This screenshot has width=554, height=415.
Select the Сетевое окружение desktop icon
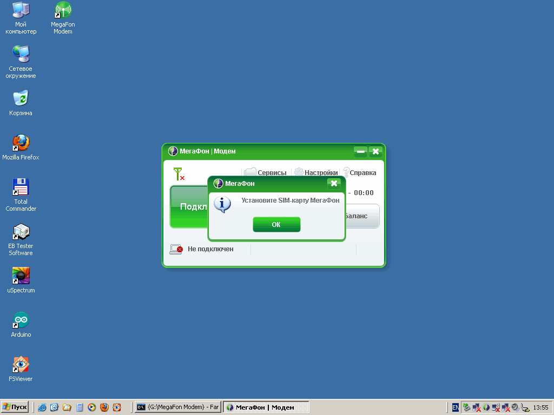(21, 63)
